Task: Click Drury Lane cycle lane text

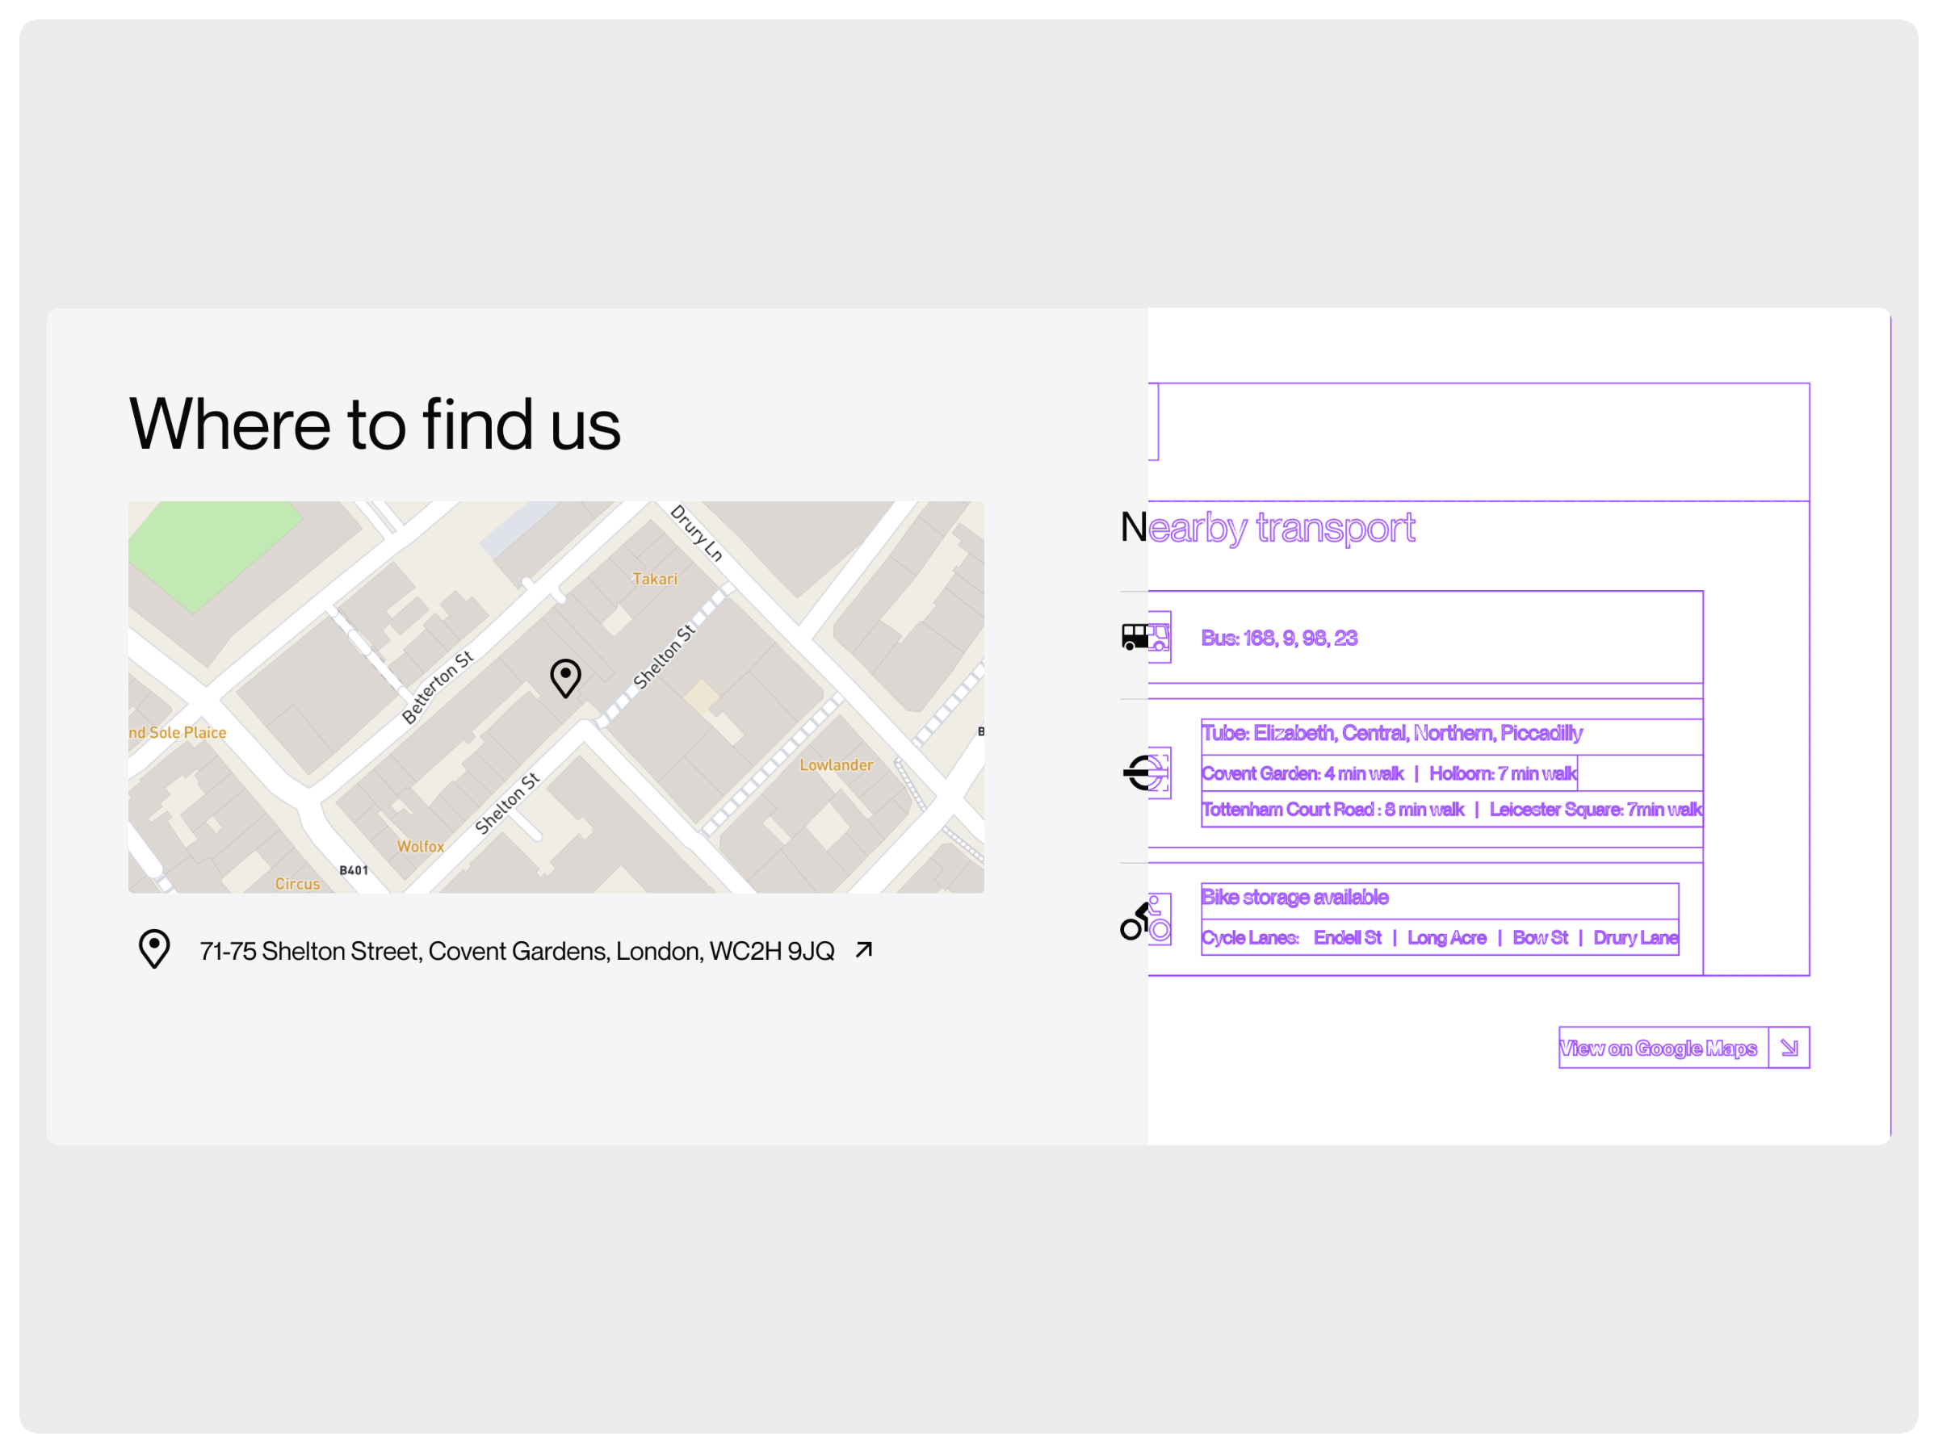Action: point(1635,938)
